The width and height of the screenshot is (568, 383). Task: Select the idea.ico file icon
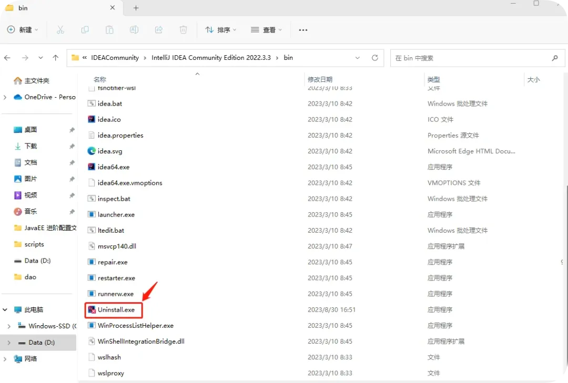click(92, 119)
